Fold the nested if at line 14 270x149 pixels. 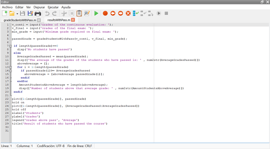pyautogui.click(x=11, y=71)
